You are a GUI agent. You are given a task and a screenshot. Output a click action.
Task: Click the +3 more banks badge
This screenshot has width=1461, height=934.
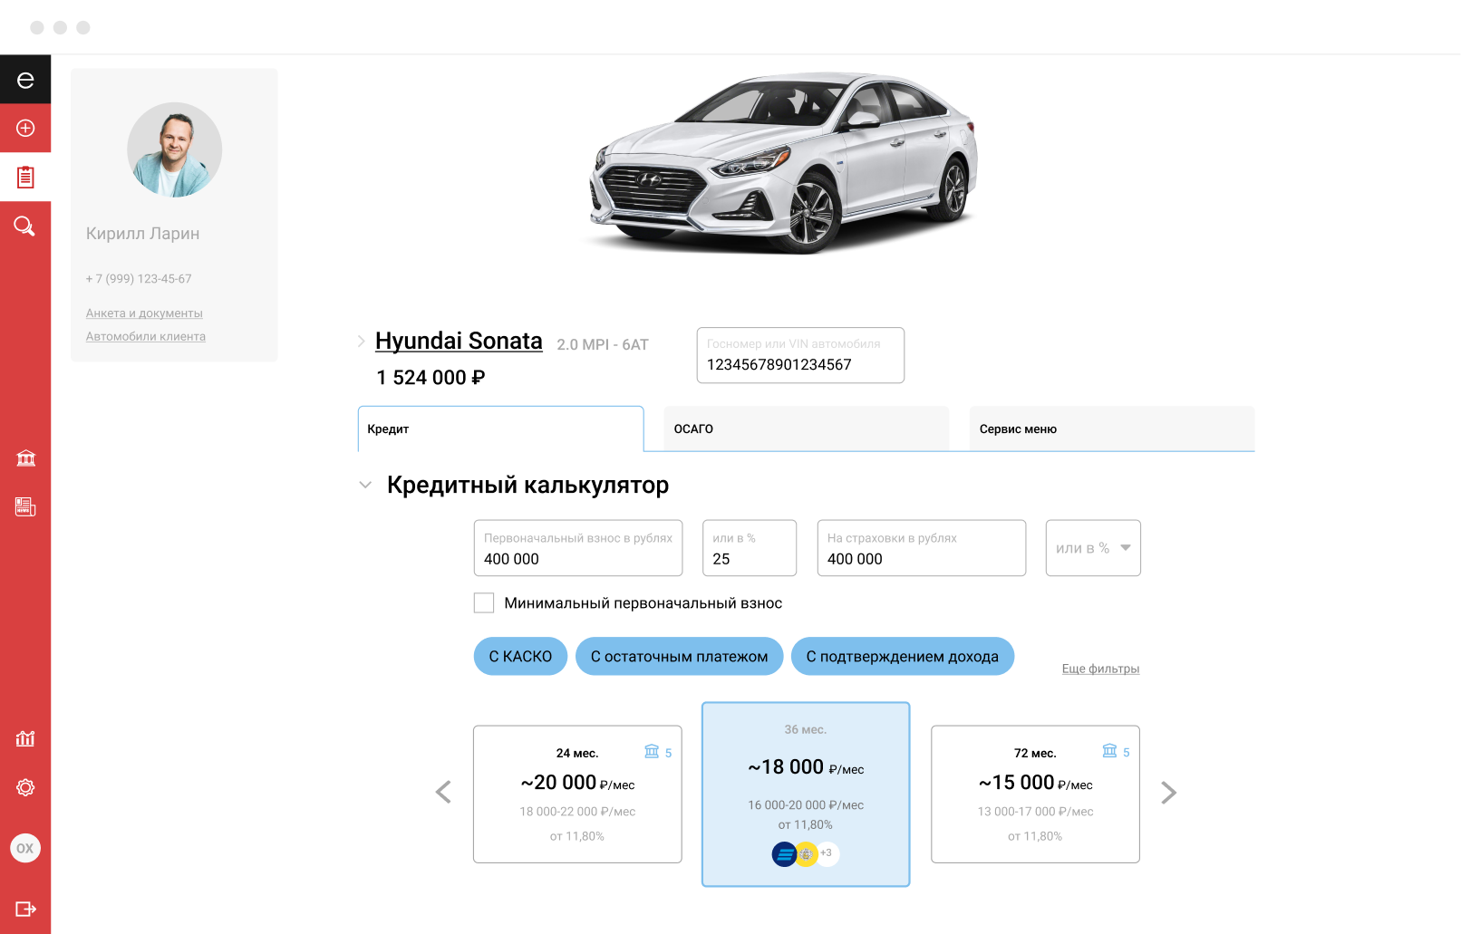827,853
